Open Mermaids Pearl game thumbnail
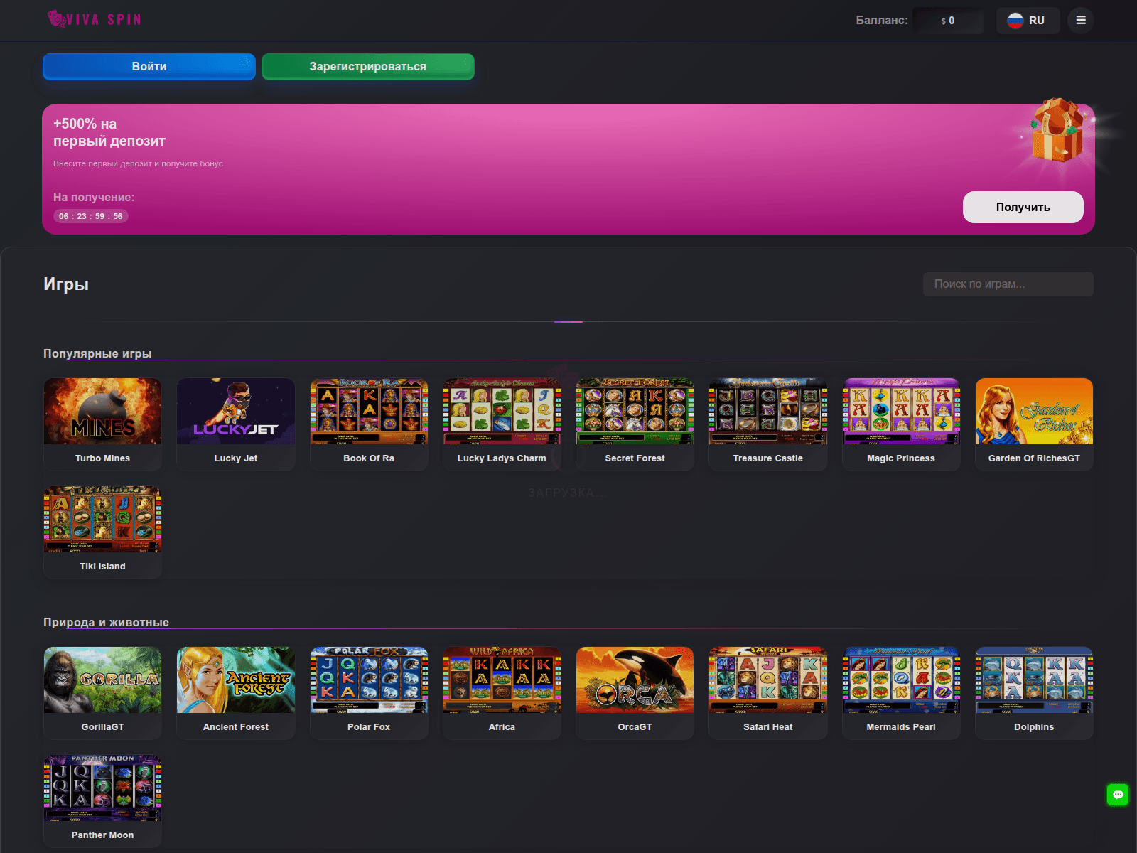Image resolution: width=1137 pixels, height=853 pixels. pyautogui.click(x=901, y=680)
